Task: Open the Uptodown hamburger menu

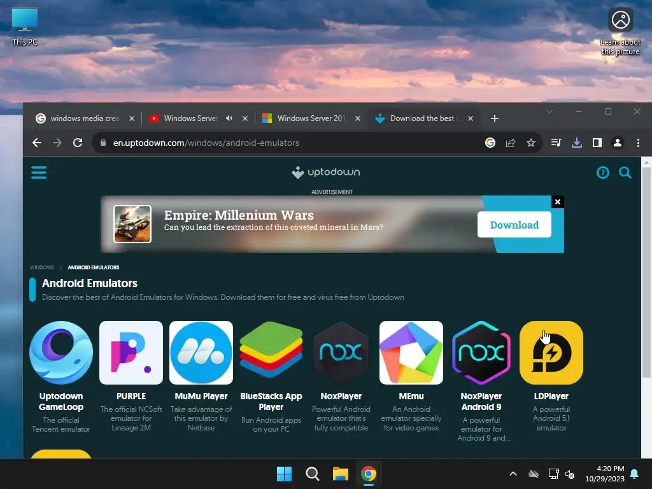Action: (x=39, y=172)
